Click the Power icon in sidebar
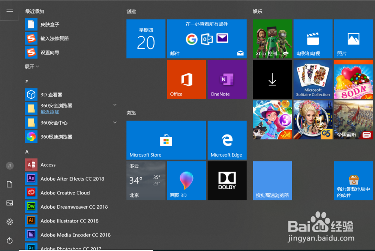Image resolution: width=375 pixels, height=251 pixels. [10, 240]
